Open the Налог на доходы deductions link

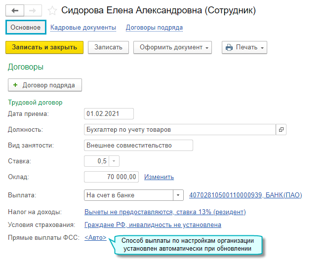click(x=165, y=212)
